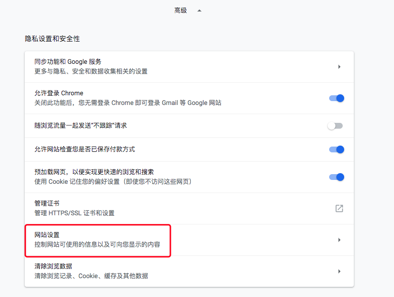
Task: Collapse the 高级 advanced section arrow
Action: [199, 11]
